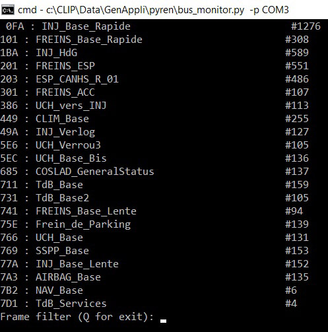
Task: Click the #486 counter value
Action: [297, 79]
